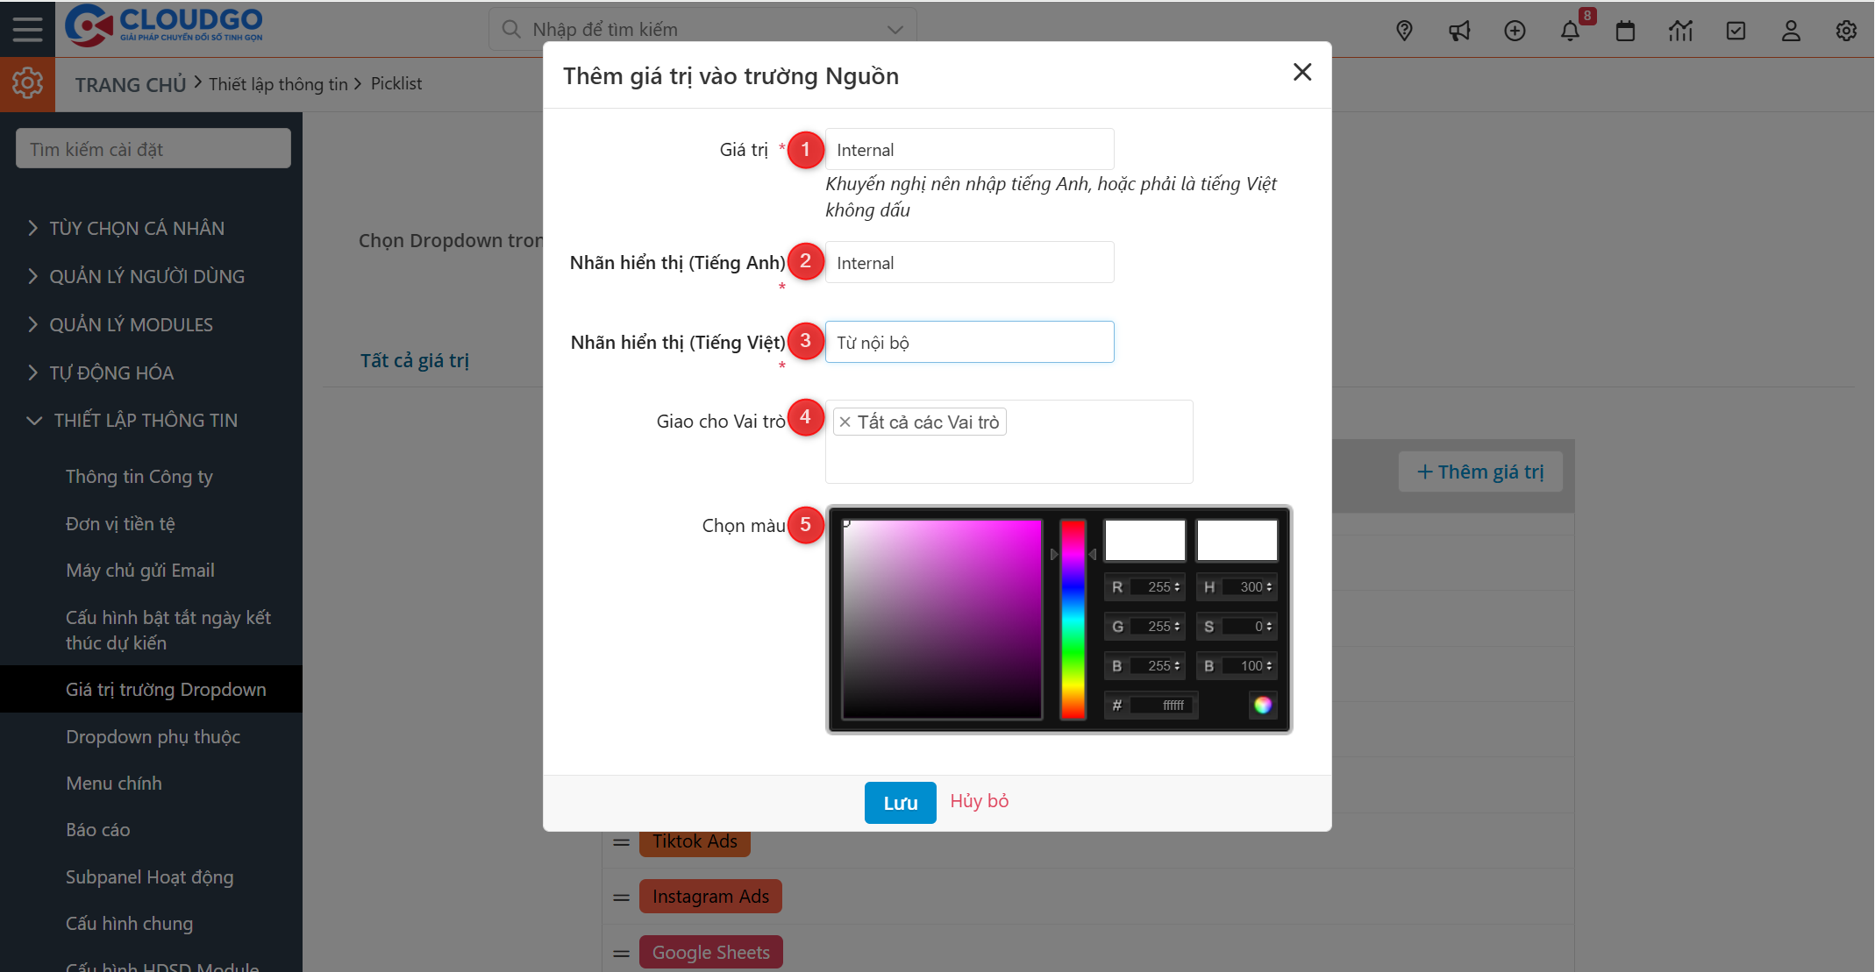Open the analytics chart icon
Viewport: 1875px width, 972px height.
[1681, 30]
